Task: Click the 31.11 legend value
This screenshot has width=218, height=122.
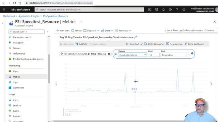Action: [68, 115]
